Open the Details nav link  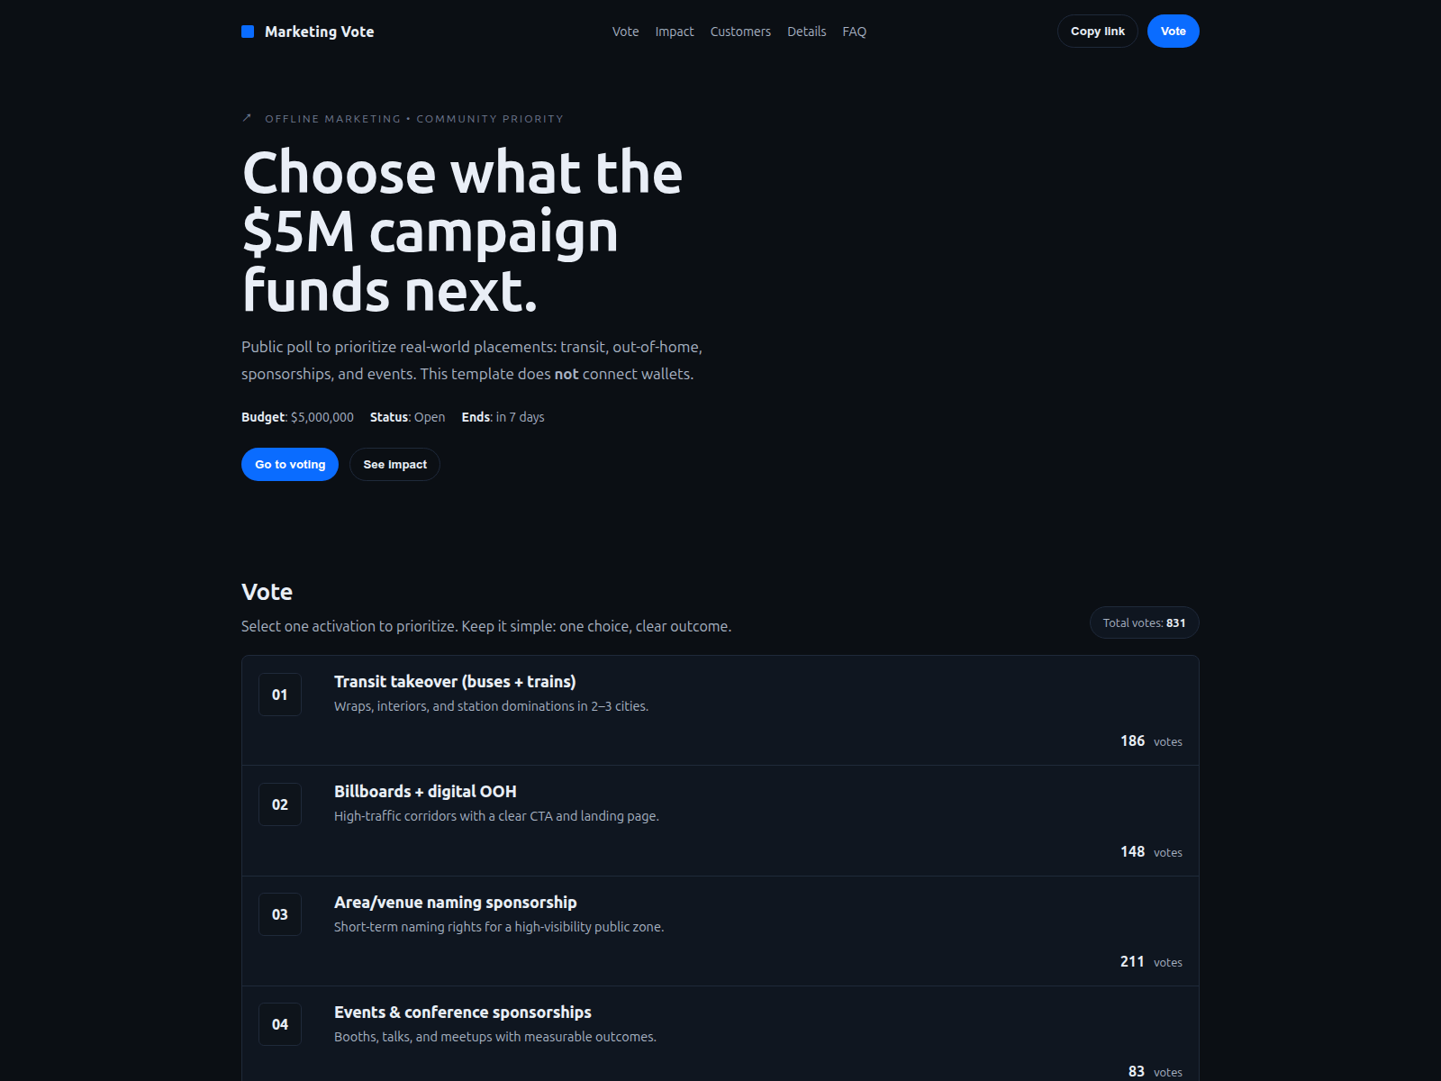pyautogui.click(x=806, y=32)
